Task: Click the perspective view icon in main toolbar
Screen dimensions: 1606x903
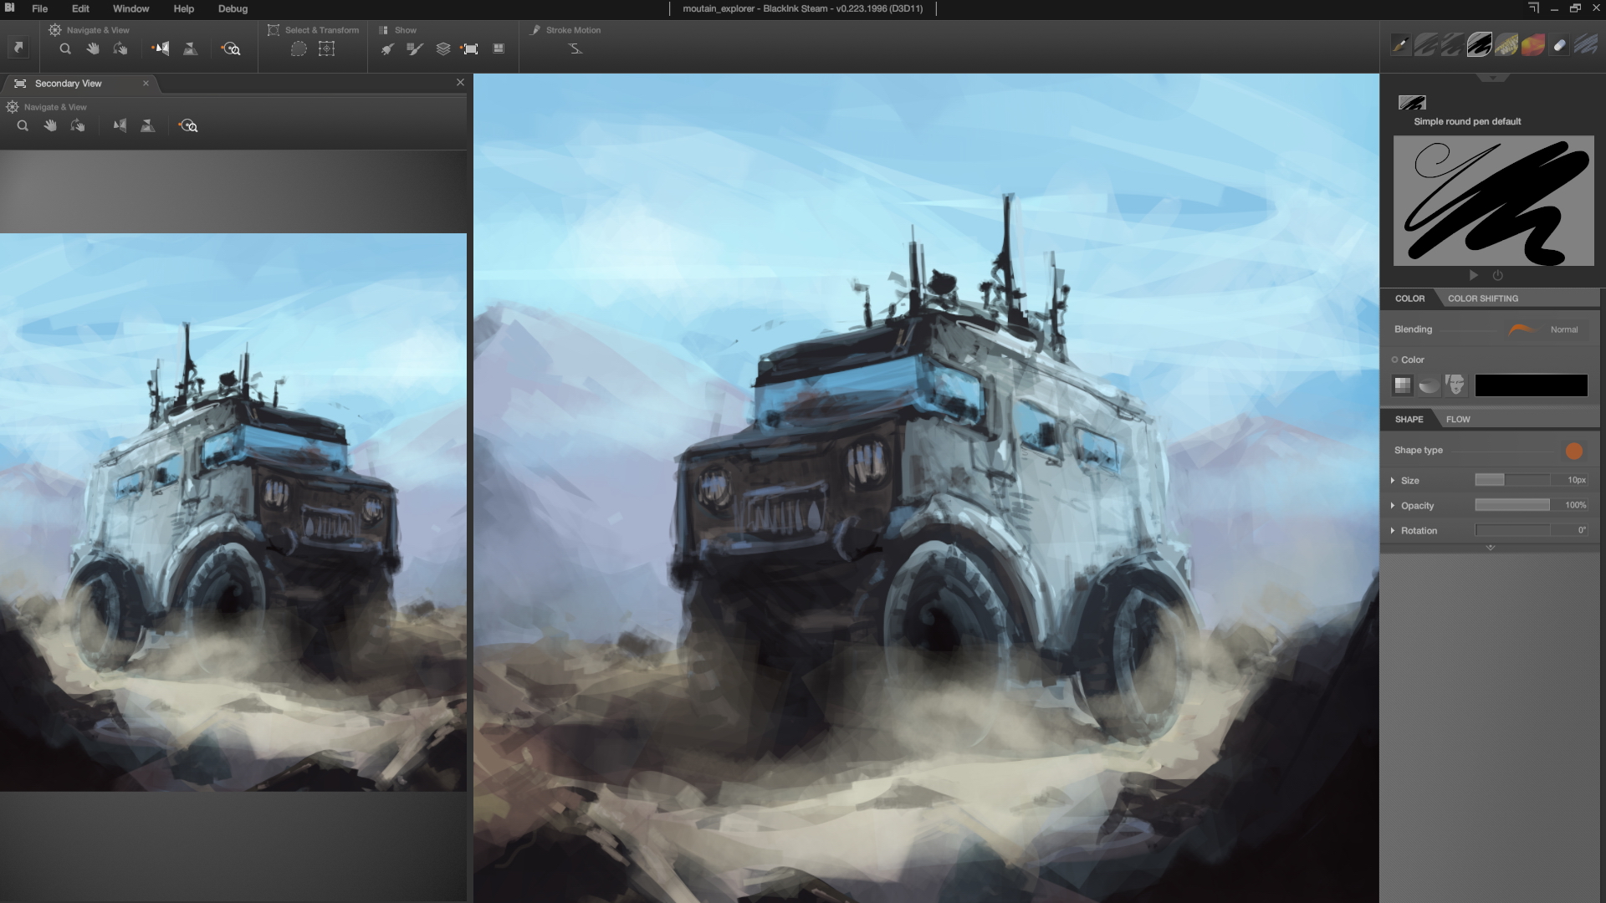Action: (x=191, y=49)
